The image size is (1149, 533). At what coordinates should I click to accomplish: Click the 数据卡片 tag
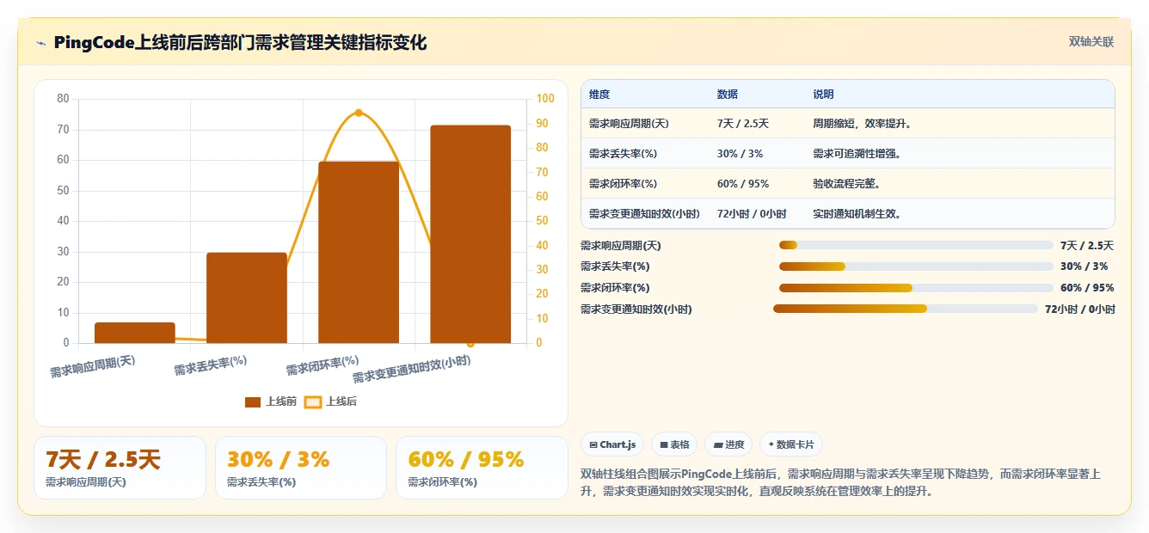pyautogui.click(x=791, y=444)
